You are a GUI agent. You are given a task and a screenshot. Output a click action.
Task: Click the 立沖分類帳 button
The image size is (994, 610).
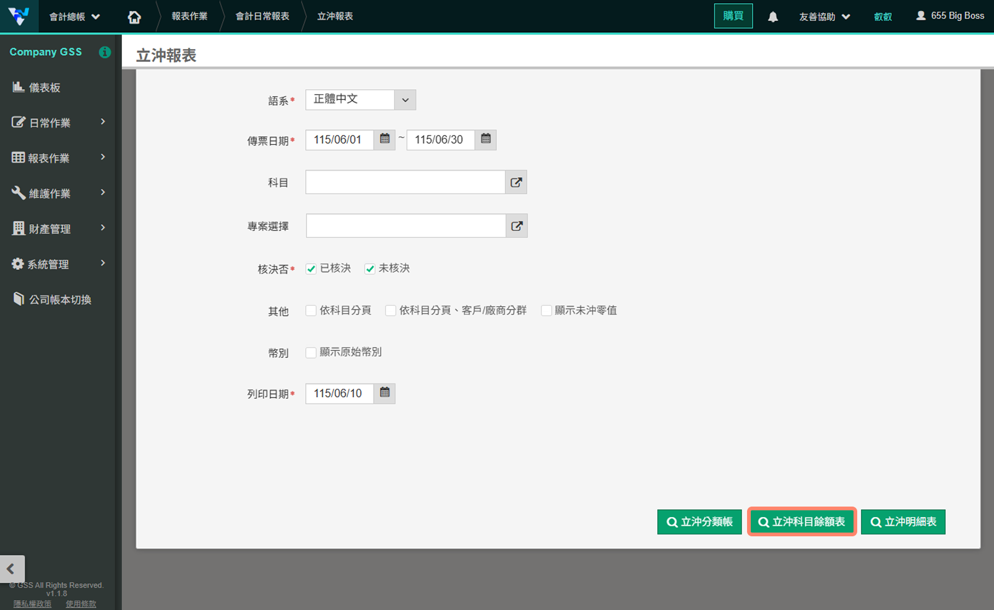699,522
